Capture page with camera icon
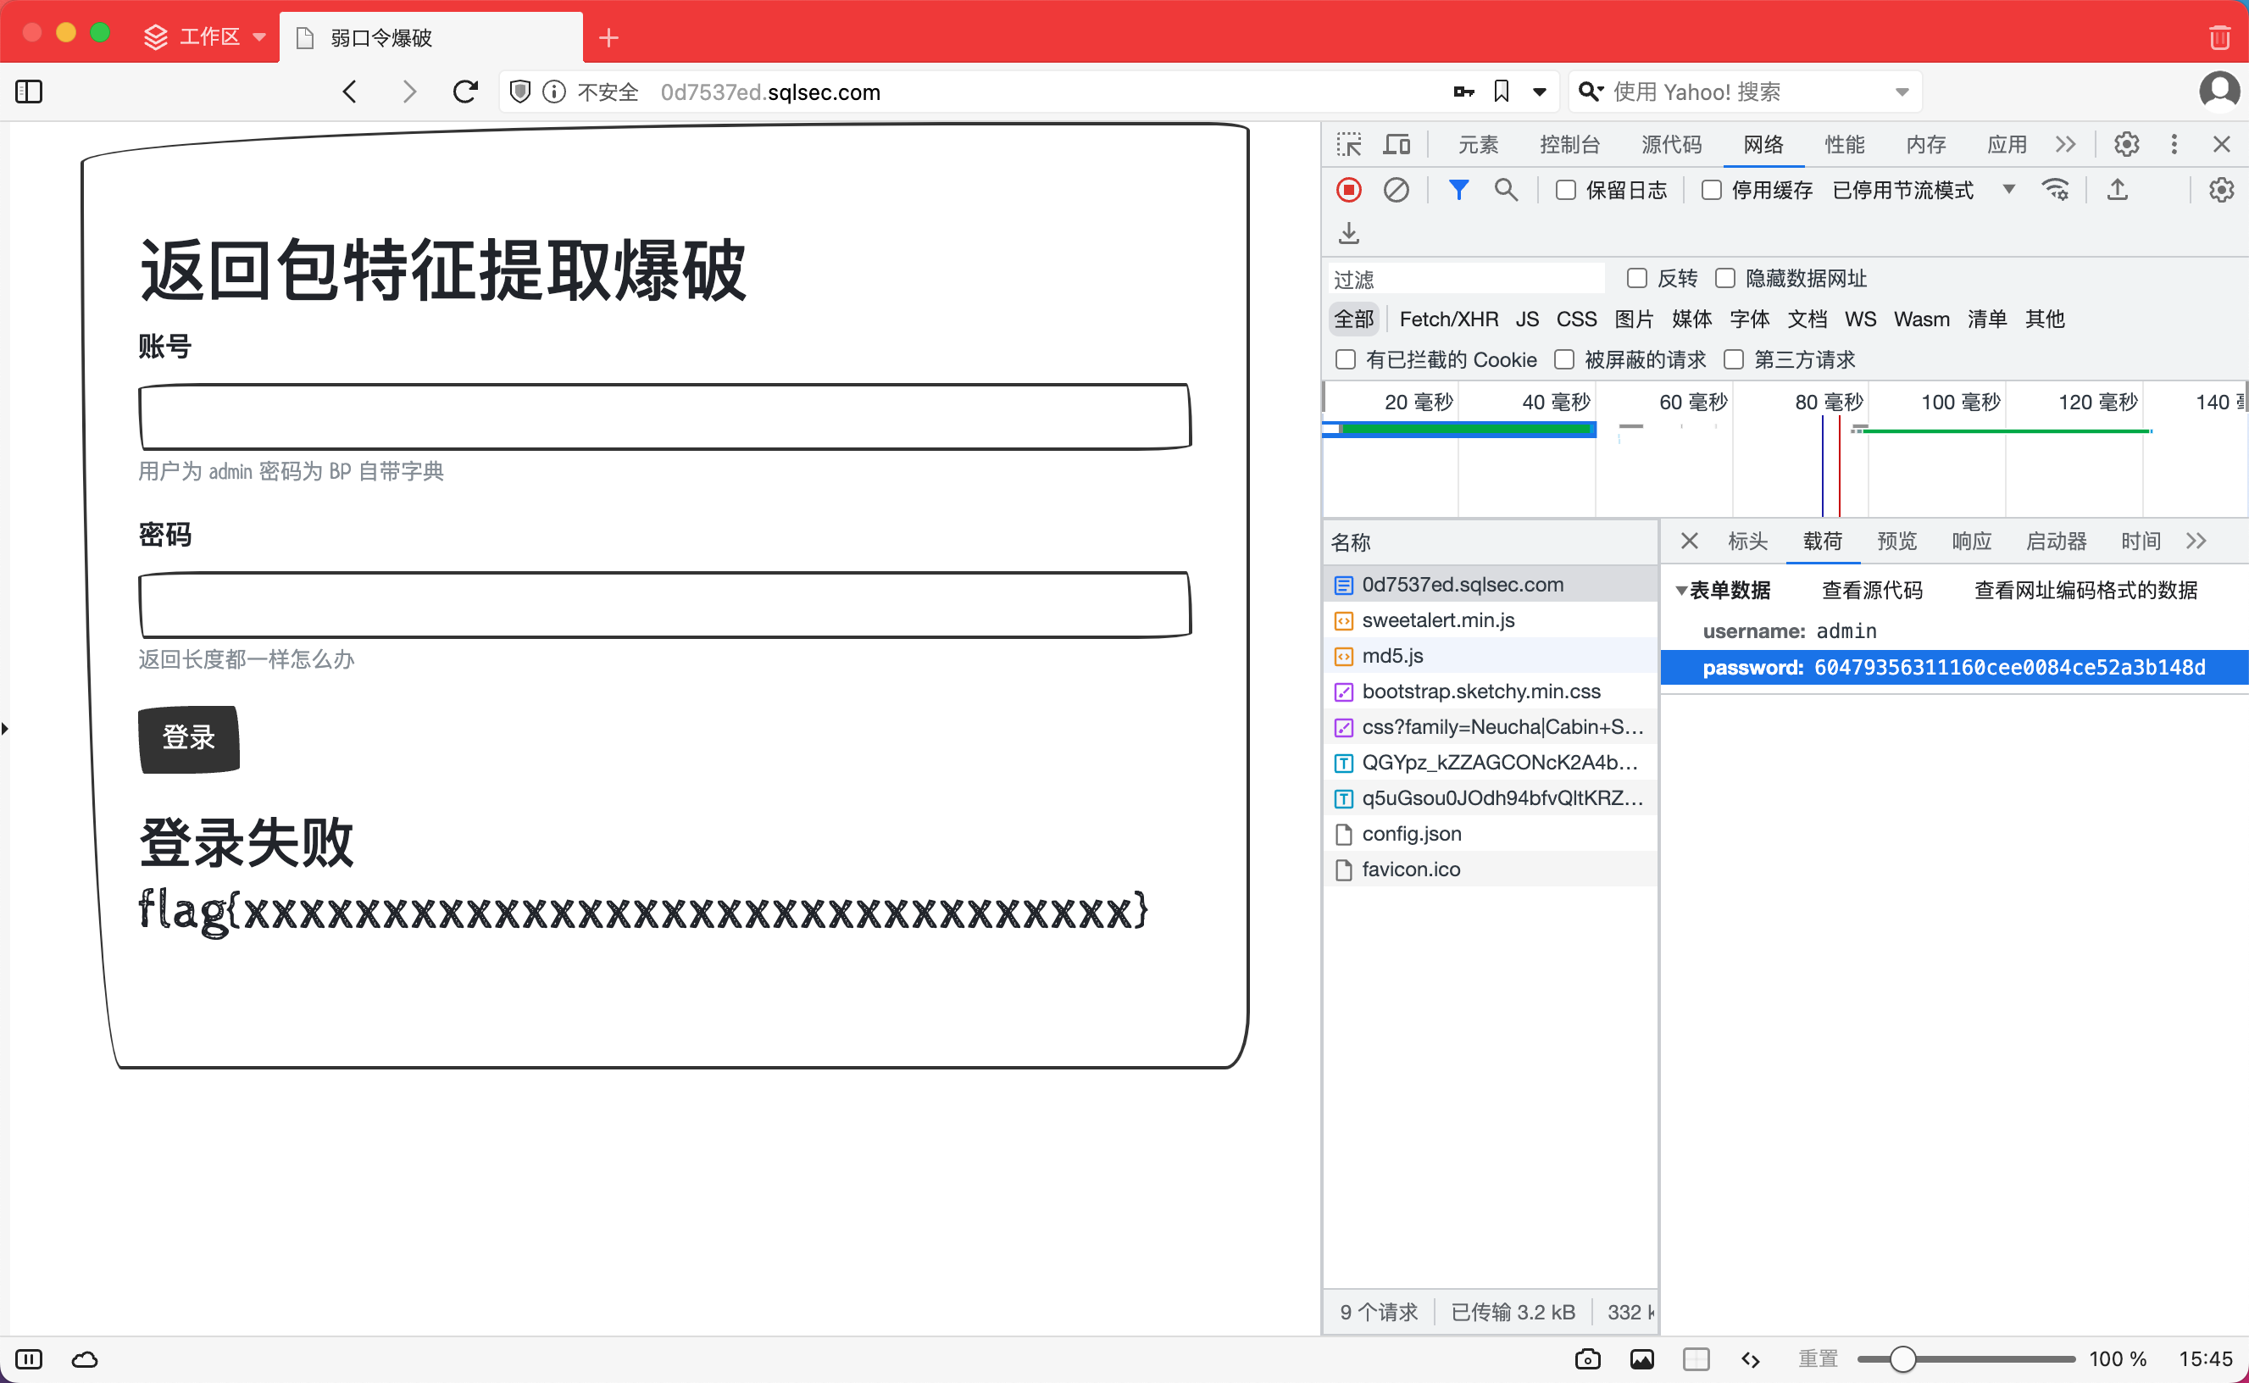 click(x=1588, y=1359)
